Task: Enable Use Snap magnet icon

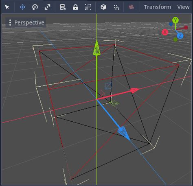Action: click(116, 7)
